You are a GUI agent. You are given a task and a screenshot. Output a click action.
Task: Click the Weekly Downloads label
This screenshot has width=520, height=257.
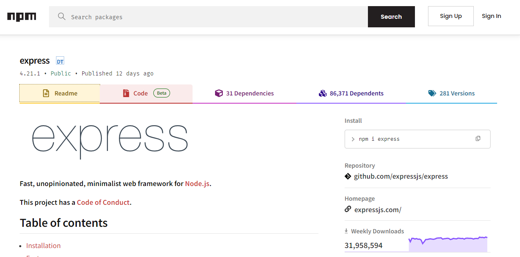point(377,231)
